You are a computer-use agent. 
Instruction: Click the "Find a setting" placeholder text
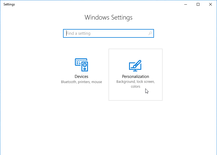tap(78, 33)
